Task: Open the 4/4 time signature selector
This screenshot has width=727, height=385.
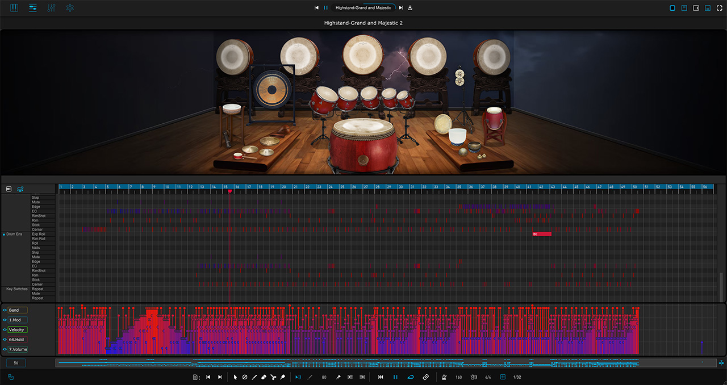Action: point(488,377)
